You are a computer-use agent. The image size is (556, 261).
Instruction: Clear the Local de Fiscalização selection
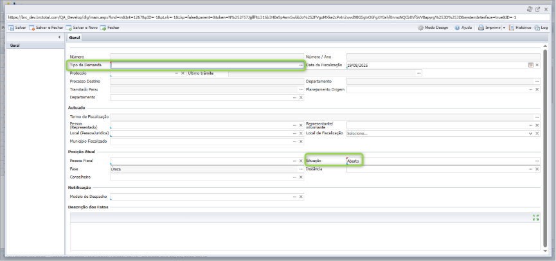537,133
